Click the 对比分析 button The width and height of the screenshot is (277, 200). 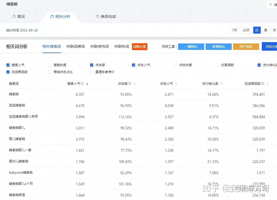click(270, 47)
